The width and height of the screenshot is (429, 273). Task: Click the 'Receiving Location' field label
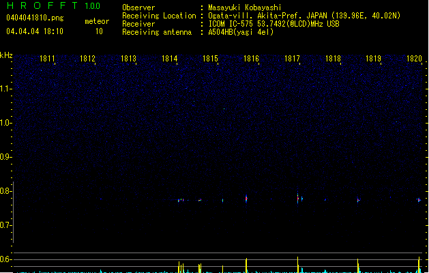coord(159,16)
